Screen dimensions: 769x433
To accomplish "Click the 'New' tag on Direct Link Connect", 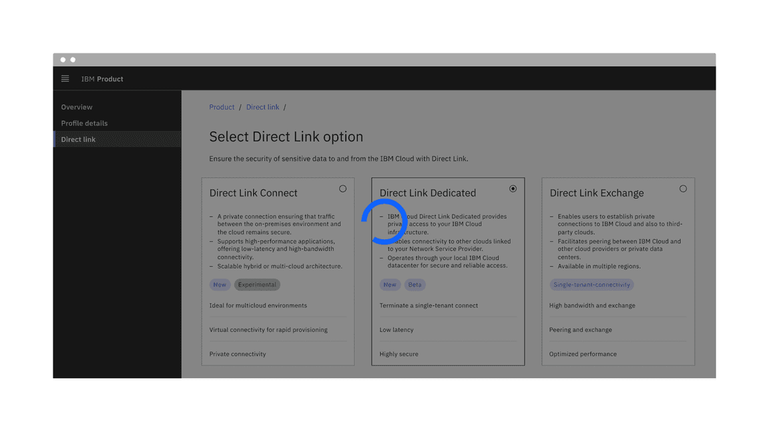I will click(x=220, y=284).
